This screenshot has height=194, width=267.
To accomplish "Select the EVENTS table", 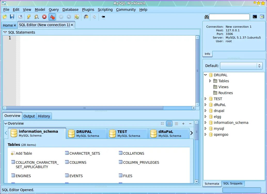I will [74, 176].
